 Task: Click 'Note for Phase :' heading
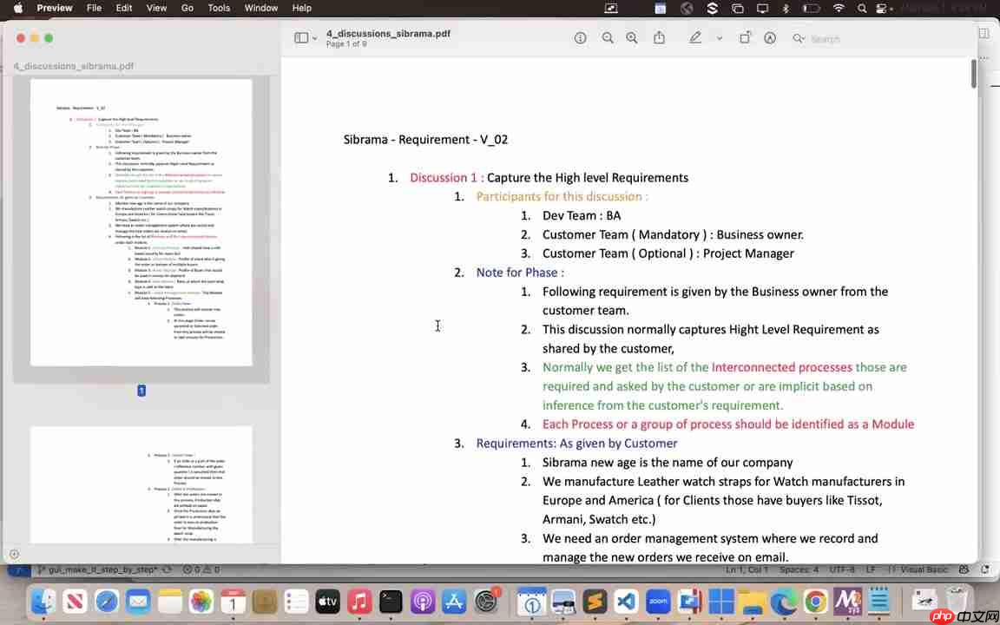click(520, 273)
